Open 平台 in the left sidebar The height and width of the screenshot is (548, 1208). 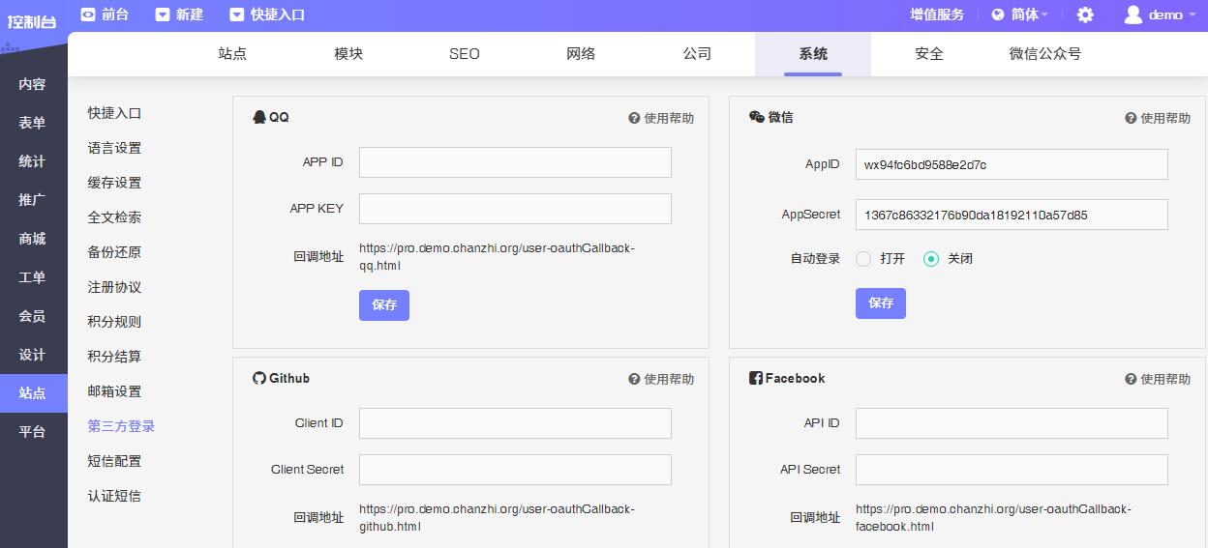34,432
